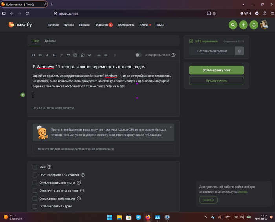Show hidden system tray icons

click(x=206, y=217)
